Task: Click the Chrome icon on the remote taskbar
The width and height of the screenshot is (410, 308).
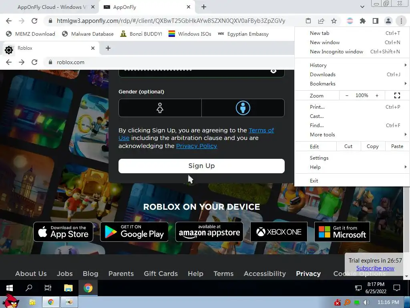Action: (x=88, y=288)
